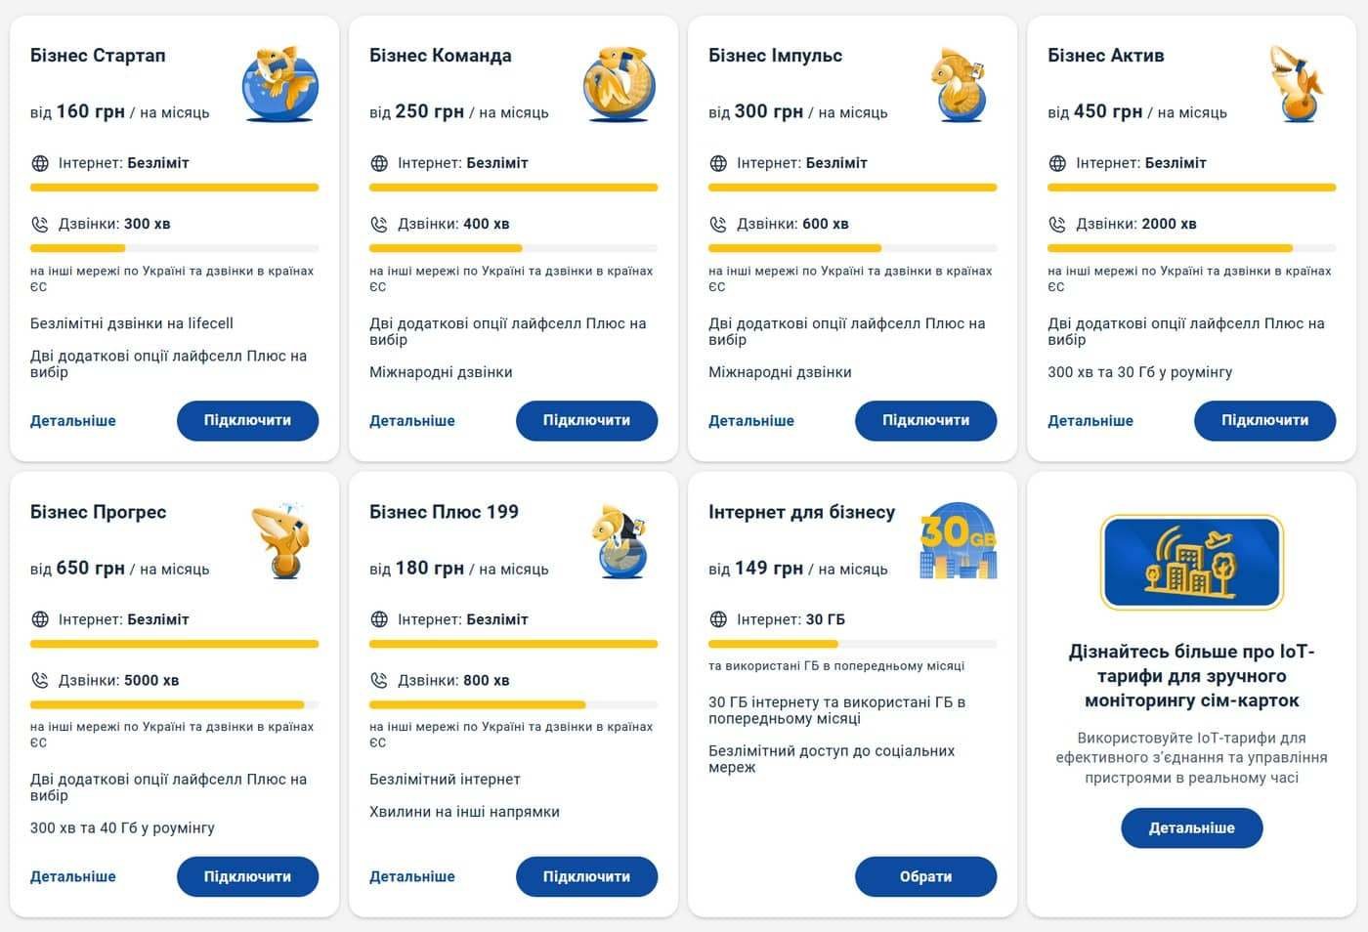The height and width of the screenshot is (932, 1368).
Task: Click the Бізнес Актив shark mascot icon
Action: [x=1297, y=84]
